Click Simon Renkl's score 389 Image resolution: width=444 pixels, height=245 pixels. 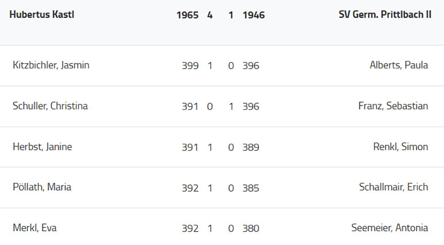click(x=251, y=147)
